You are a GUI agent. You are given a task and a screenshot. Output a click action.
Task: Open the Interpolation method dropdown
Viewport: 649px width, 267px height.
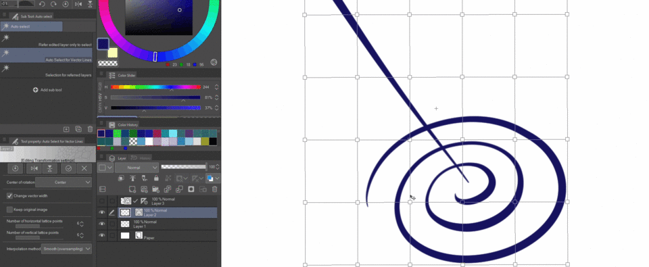tap(67, 249)
